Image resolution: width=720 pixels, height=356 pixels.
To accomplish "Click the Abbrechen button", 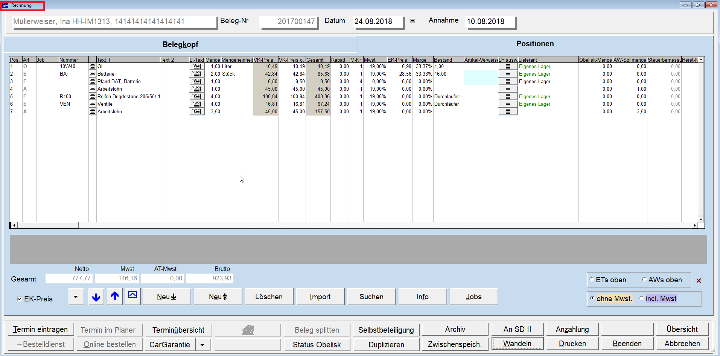I will pos(682,344).
